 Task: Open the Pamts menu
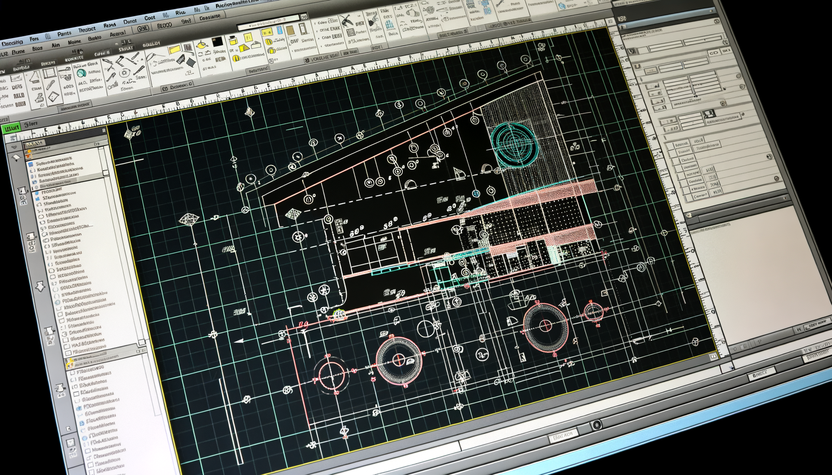(65, 33)
